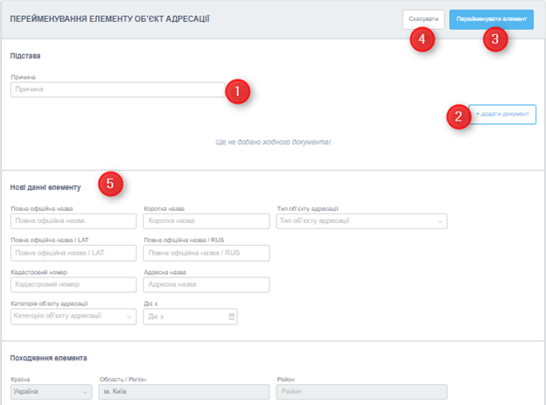Image resolution: width=546 pixels, height=405 pixels.
Task: Click the red number 5 marker
Action: pyautogui.click(x=110, y=183)
